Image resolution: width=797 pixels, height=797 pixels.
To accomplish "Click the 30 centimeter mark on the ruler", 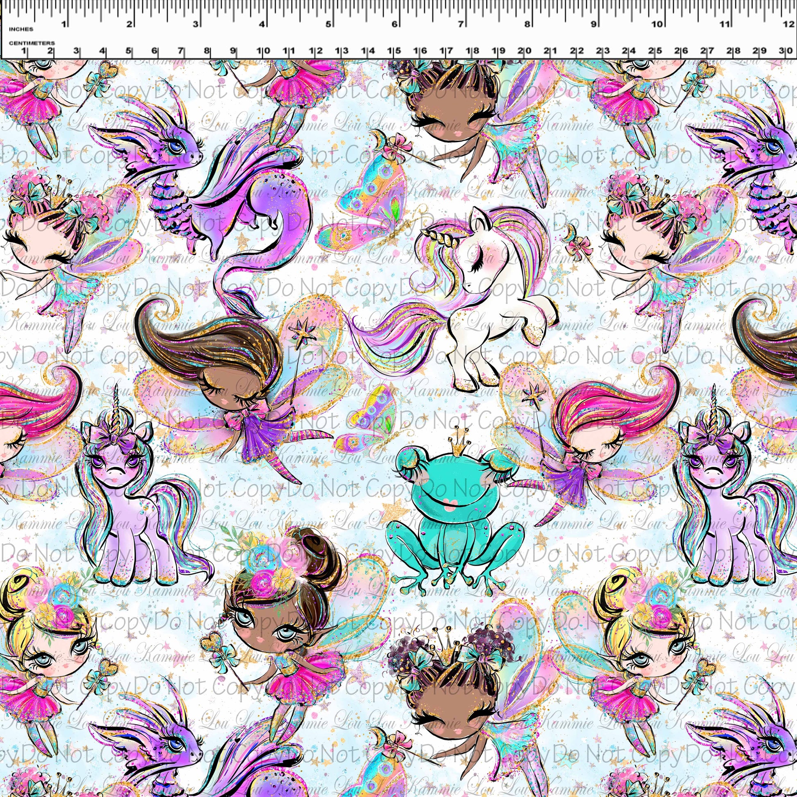I will 786,51.
